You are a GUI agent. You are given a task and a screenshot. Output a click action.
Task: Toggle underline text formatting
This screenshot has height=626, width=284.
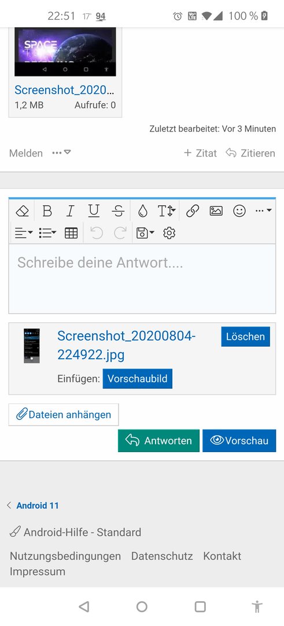pyautogui.click(x=94, y=211)
